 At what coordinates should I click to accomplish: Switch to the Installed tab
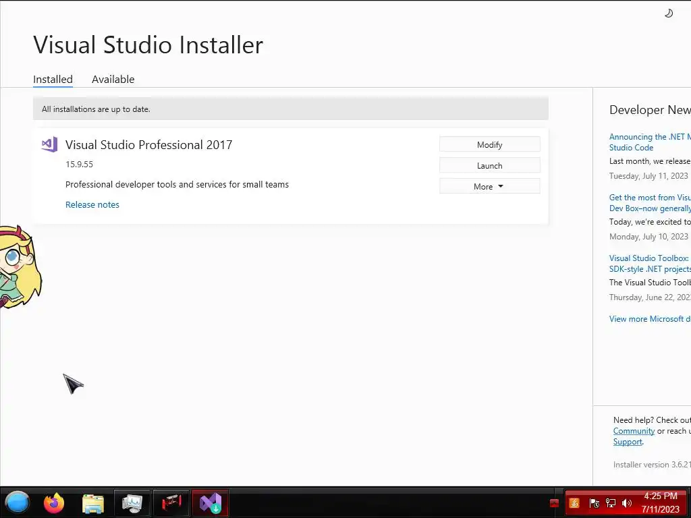pyautogui.click(x=53, y=80)
